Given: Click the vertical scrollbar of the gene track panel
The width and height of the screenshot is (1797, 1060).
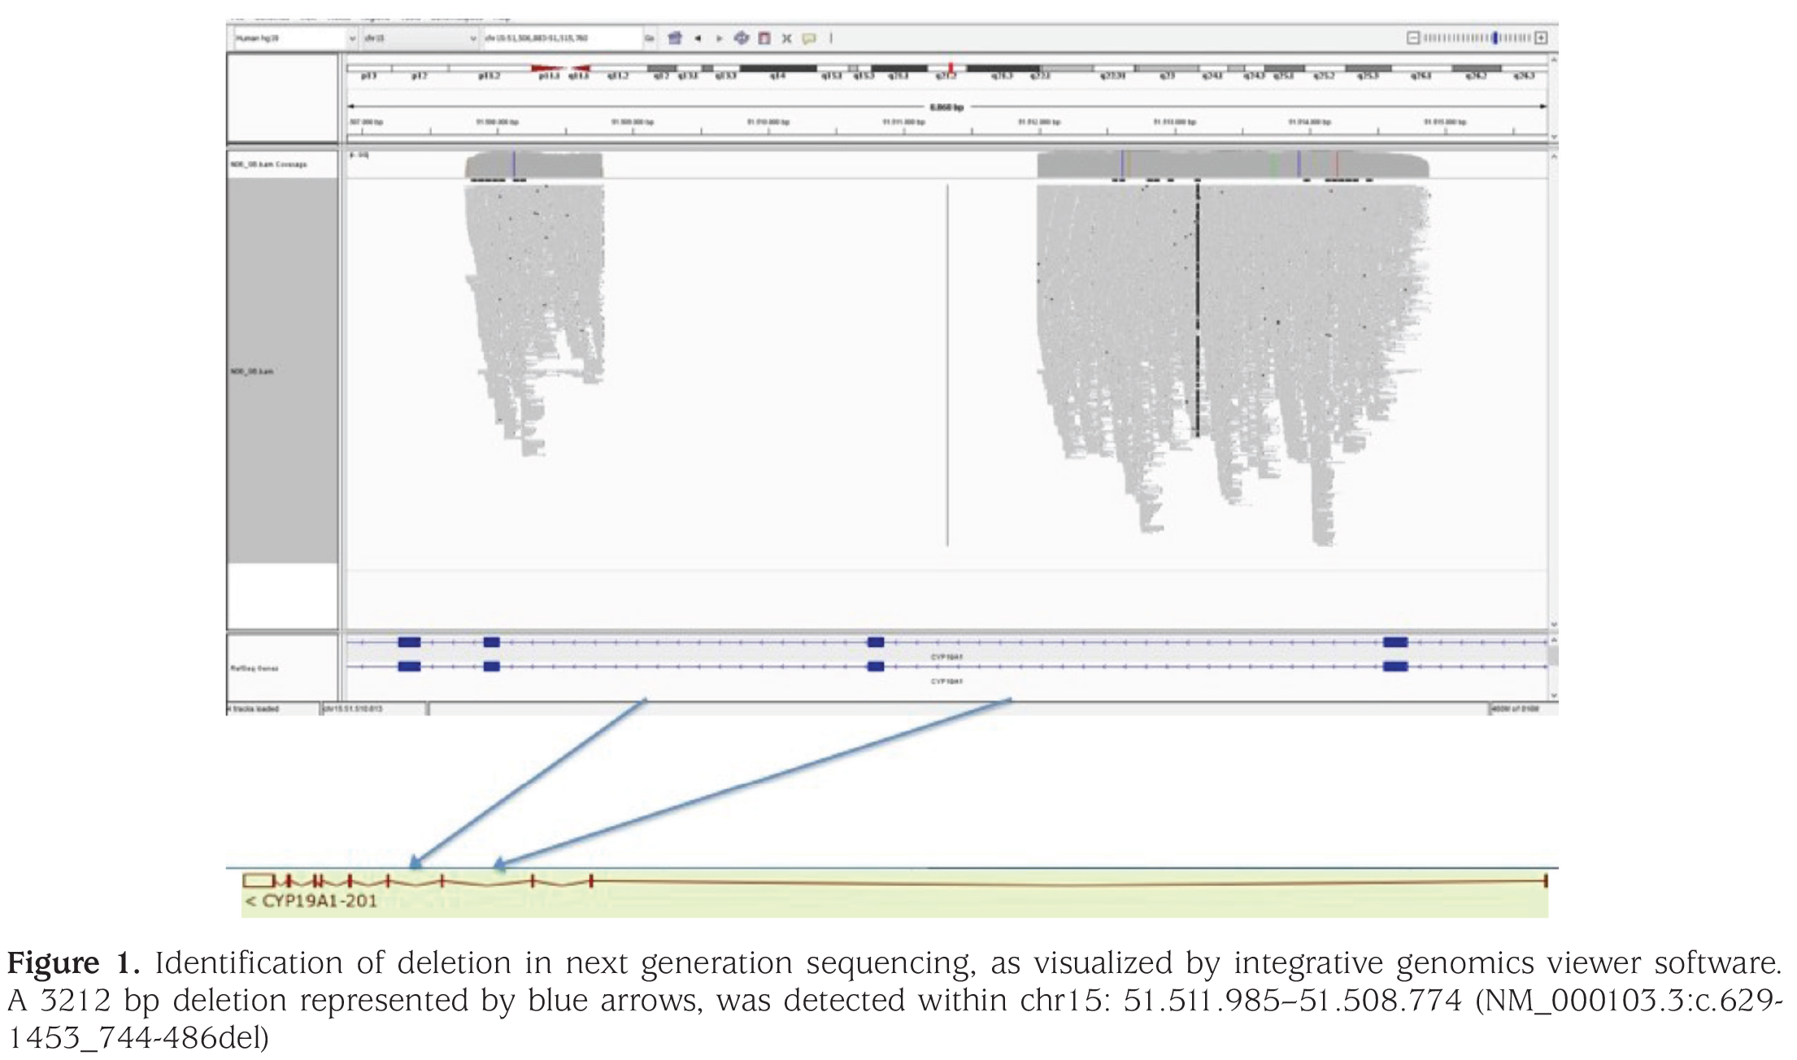Looking at the screenshot, I should (1553, 667).
